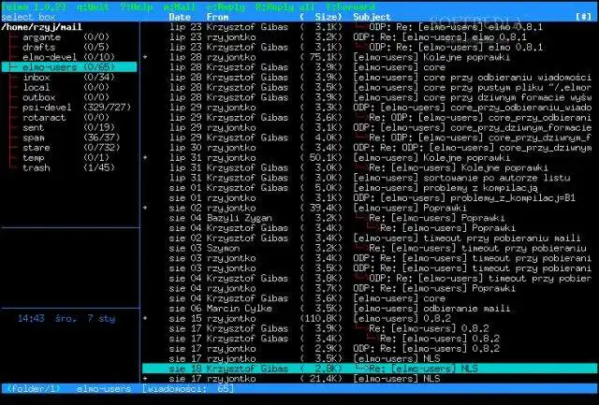Click '[wiadomości: 65]' in status bar
Viewport: 599px width, 405px height.
[x=188, y=388]
